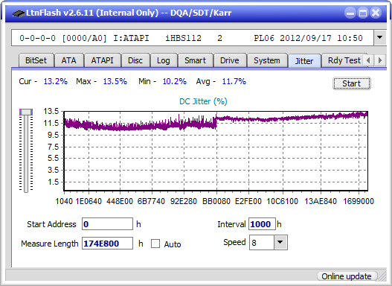The image size is (392, 286).
Task: Enable the Auto checkbox
Action: (x=155, y=244)
